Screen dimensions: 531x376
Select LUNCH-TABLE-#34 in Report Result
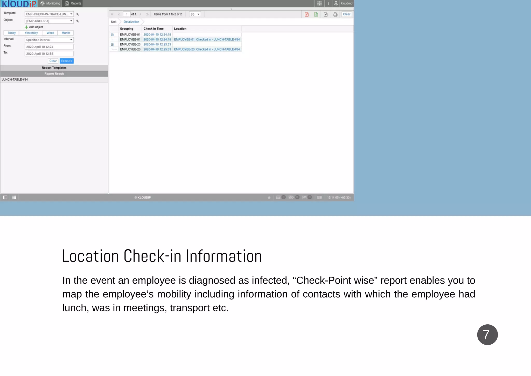15,80
